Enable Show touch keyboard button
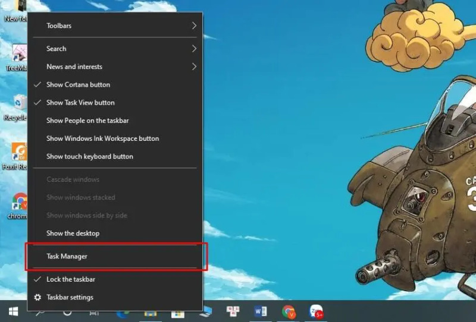 115,156
